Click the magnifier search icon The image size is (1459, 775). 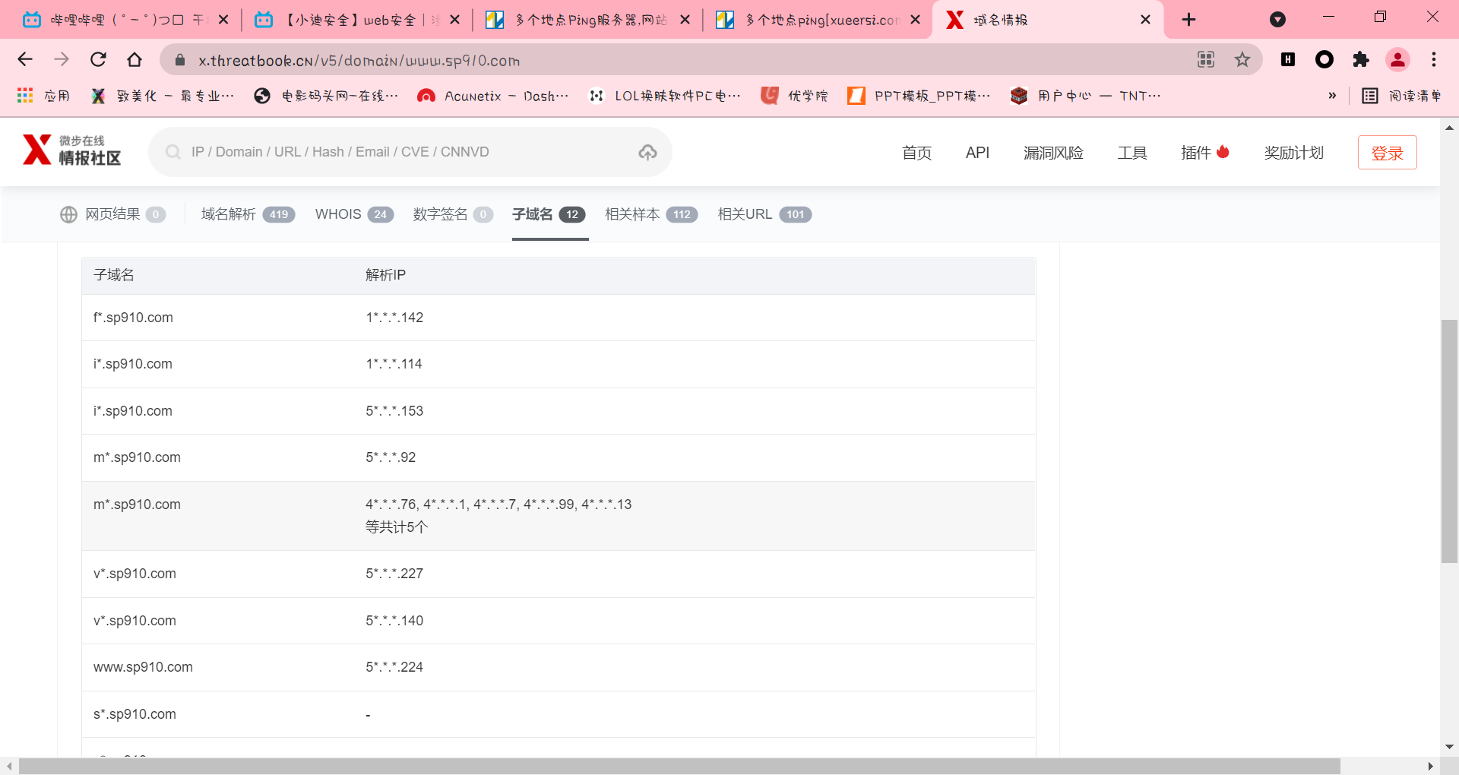[x=173, y=153]
